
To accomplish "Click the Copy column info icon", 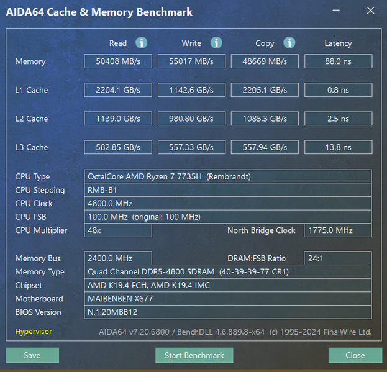I will click(x=289, y=43).
